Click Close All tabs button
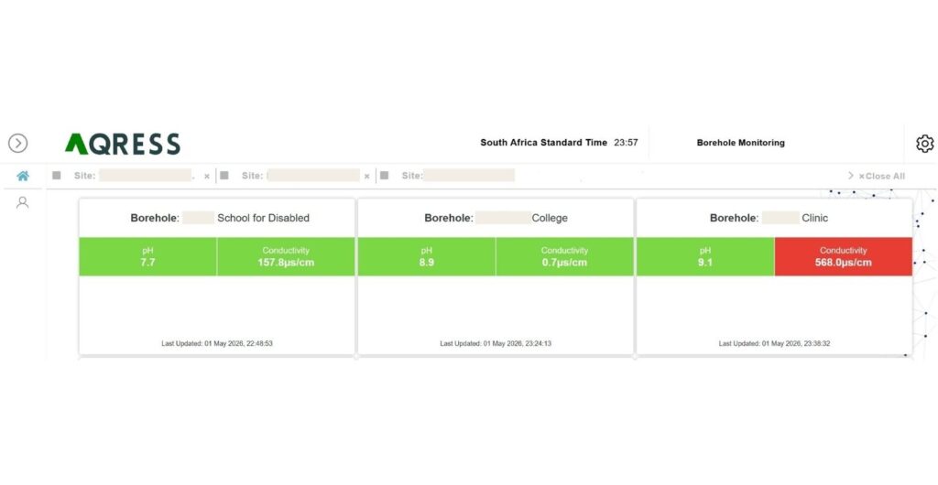 (882, 177)
